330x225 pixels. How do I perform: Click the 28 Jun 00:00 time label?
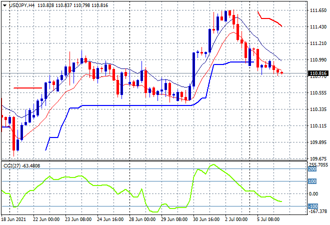point(142,219)
